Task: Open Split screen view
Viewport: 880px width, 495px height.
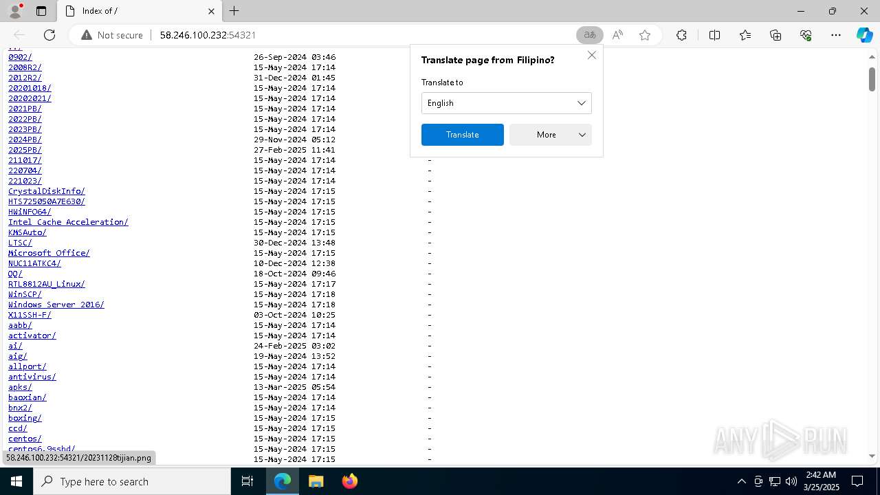Action: [714, 35]
